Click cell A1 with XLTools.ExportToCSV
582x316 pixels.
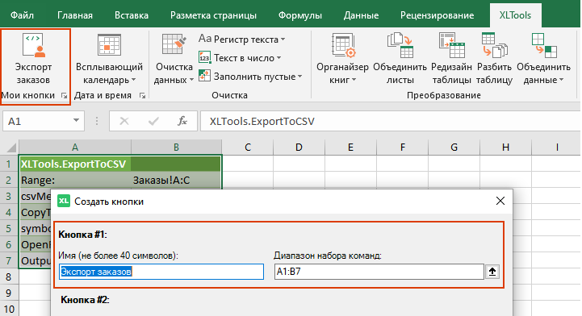click(x=75, y=164)
